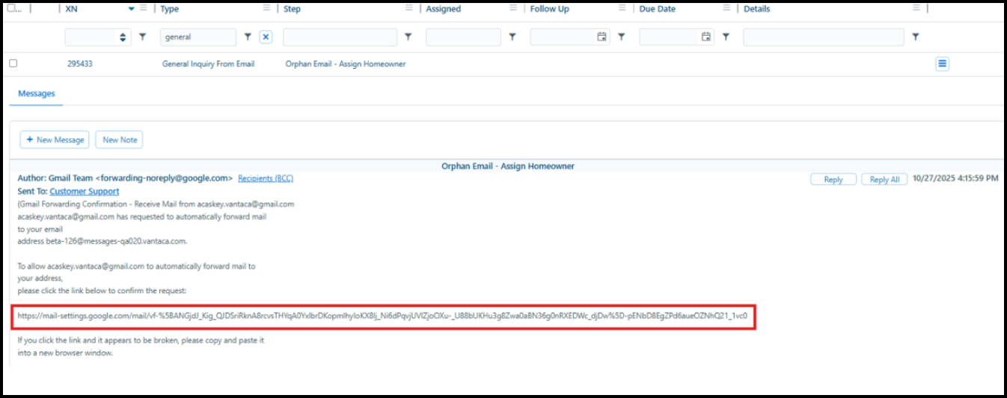Focus the Step filter input field
Image resolution: width=1007 pixels, height=398 pixels.
pyautogui.click(x=340, y=37)
